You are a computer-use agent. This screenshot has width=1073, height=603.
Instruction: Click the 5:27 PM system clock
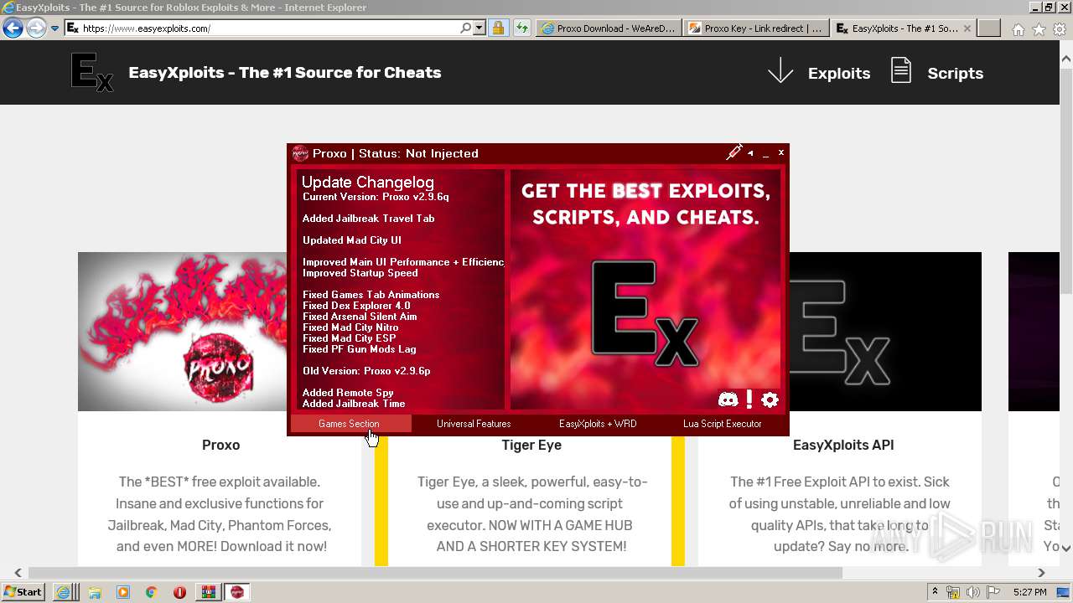[1029, 592]
